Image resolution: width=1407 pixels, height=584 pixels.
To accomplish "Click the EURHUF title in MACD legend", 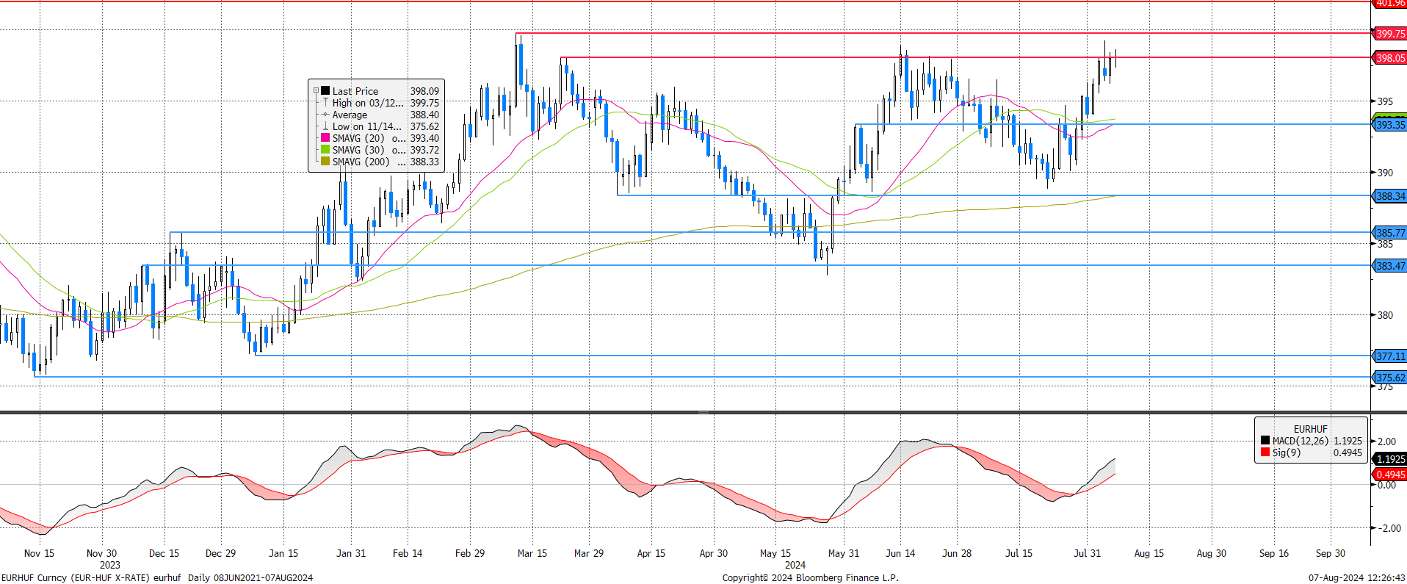I will pos(1310,429).
